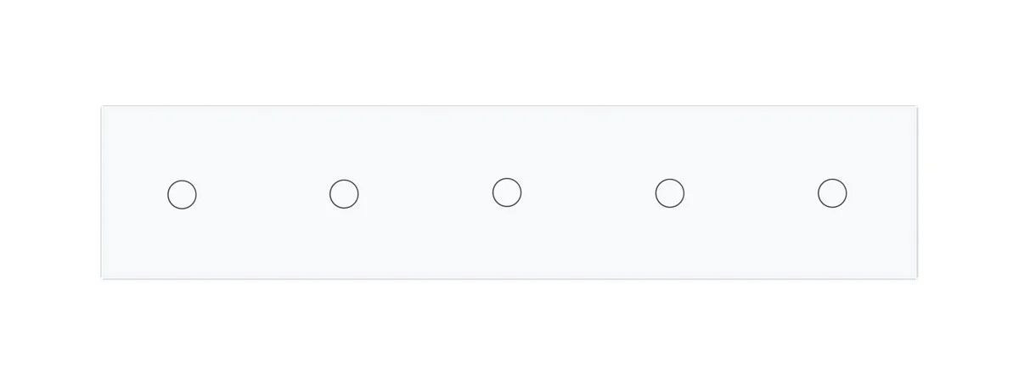Tap the fifth circle touch button
Screen dimensions: 1019x385
coord(832,193)
